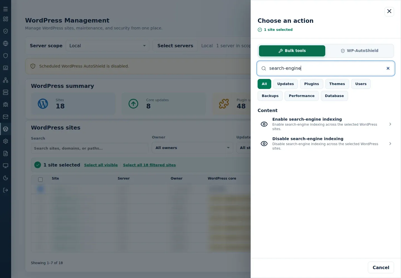
Task: Open the bug icon in sidebar
Action: pos(6,105)
